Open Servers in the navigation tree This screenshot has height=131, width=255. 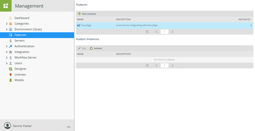coord(19,40)
